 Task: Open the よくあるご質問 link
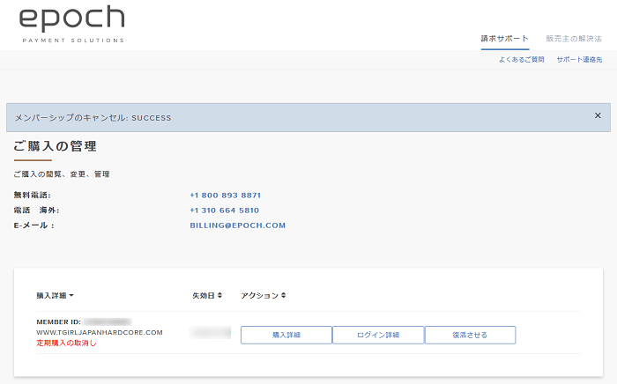(521, 59)
